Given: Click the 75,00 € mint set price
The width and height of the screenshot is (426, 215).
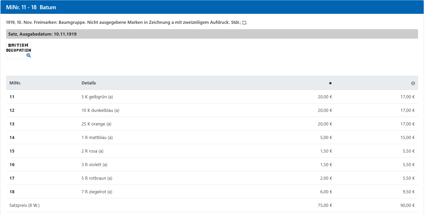Looking at the screenshot, I should (325, 205).
